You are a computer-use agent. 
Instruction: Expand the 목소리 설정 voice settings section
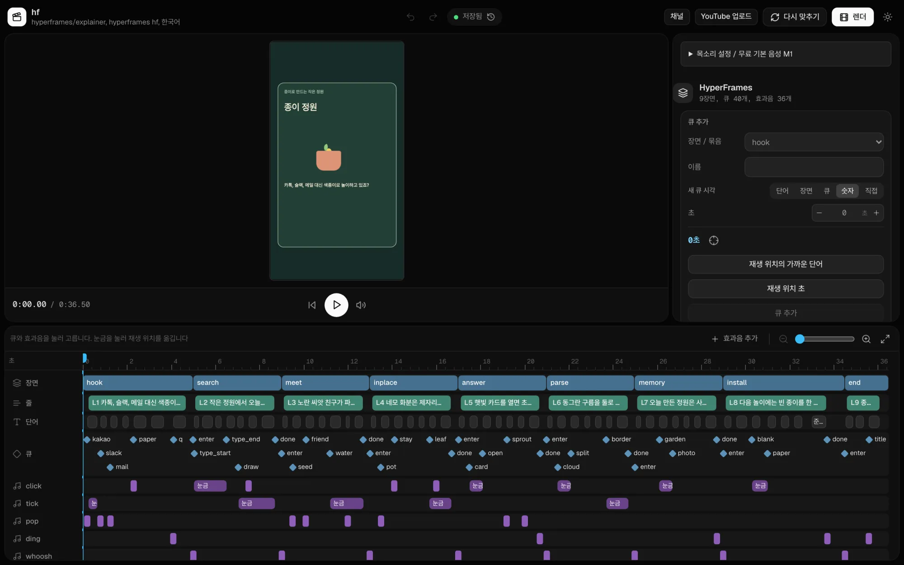tap(786, 54)
